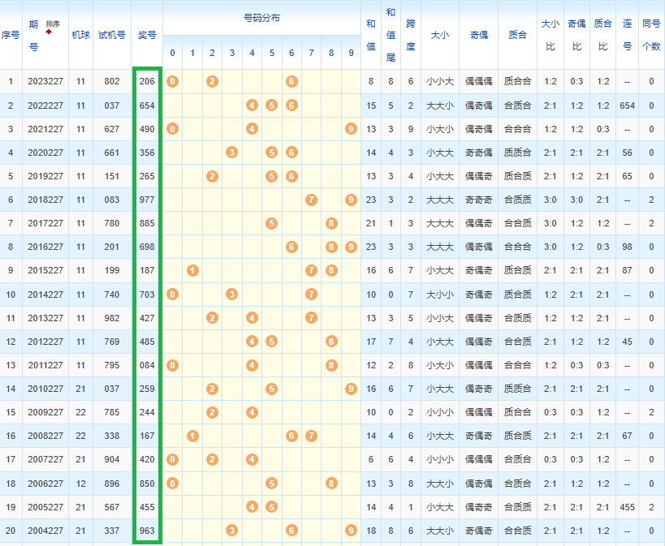Click orange ball 7 in row 2018227
665x546 pixels.
311,200
